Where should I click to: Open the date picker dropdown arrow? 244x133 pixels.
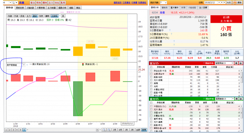click(219, 2)
